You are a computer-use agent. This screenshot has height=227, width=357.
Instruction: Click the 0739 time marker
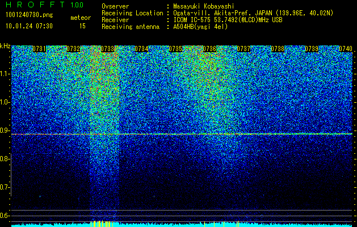[x=312, y=49]
